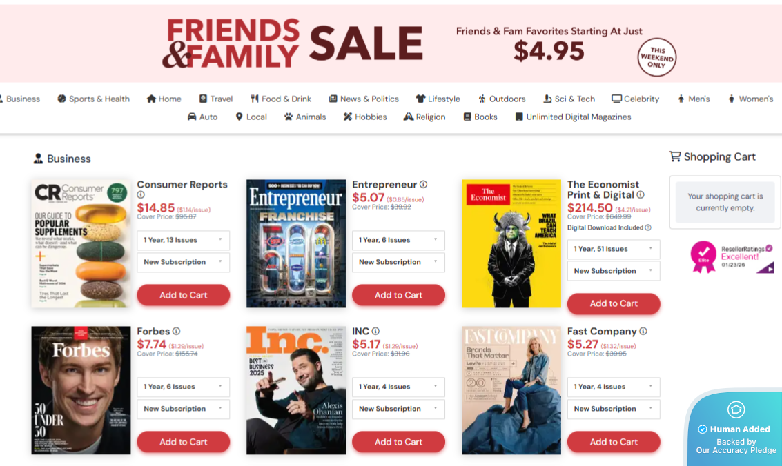Open Consumer Reports term dropdown (1 Year, 13 Issues)

(x=183, y=240)
